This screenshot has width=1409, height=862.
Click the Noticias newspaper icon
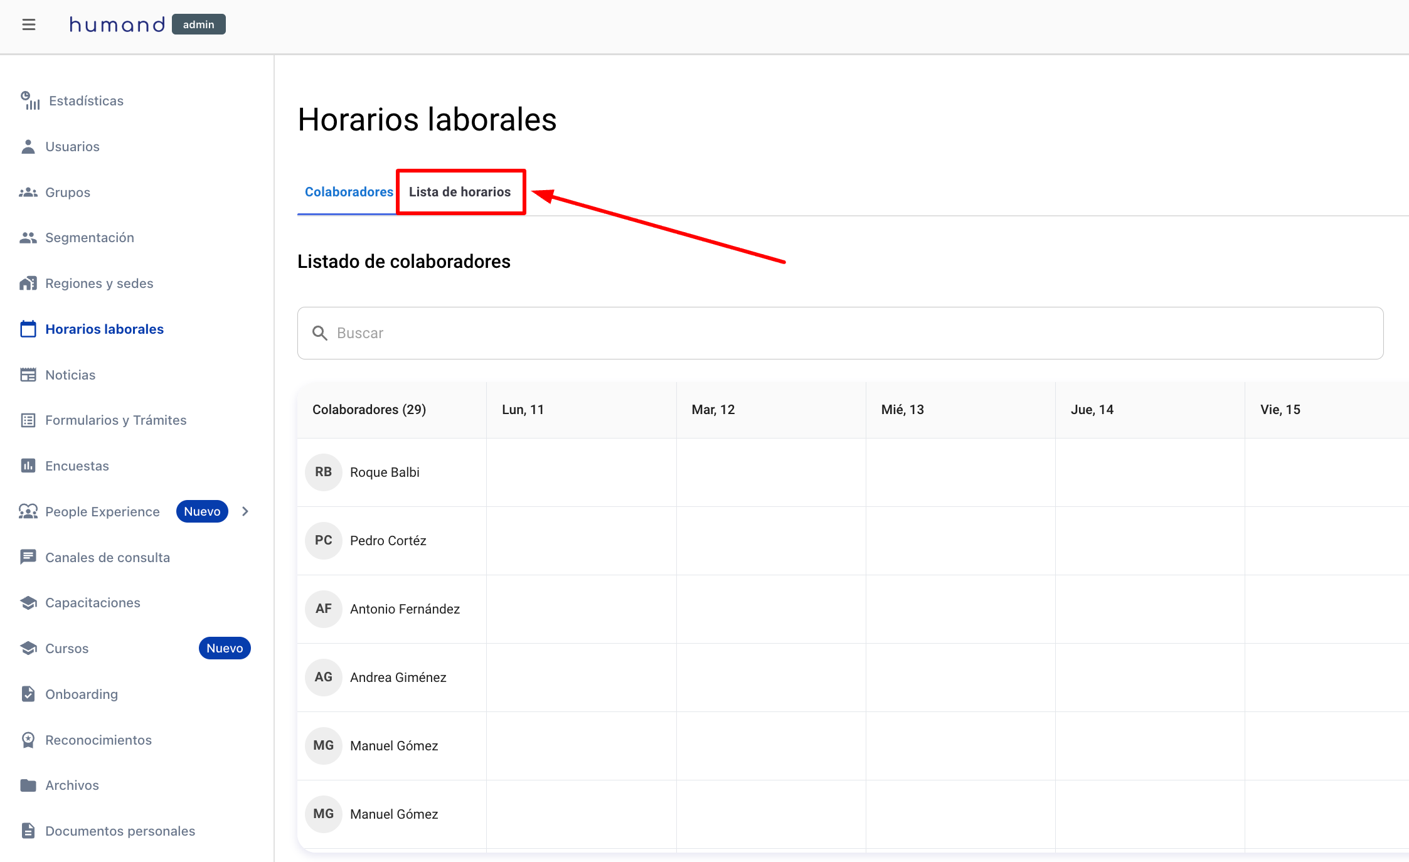28,375
